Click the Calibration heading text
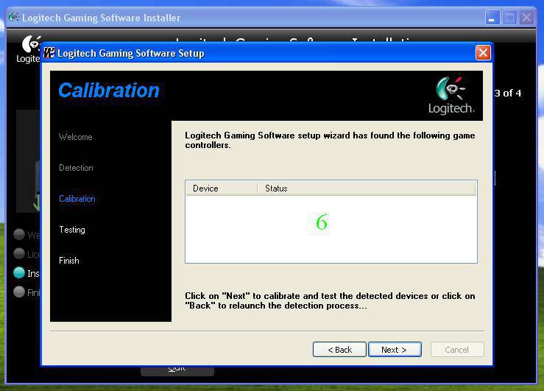Screen dimensions: 544x391 109,91
